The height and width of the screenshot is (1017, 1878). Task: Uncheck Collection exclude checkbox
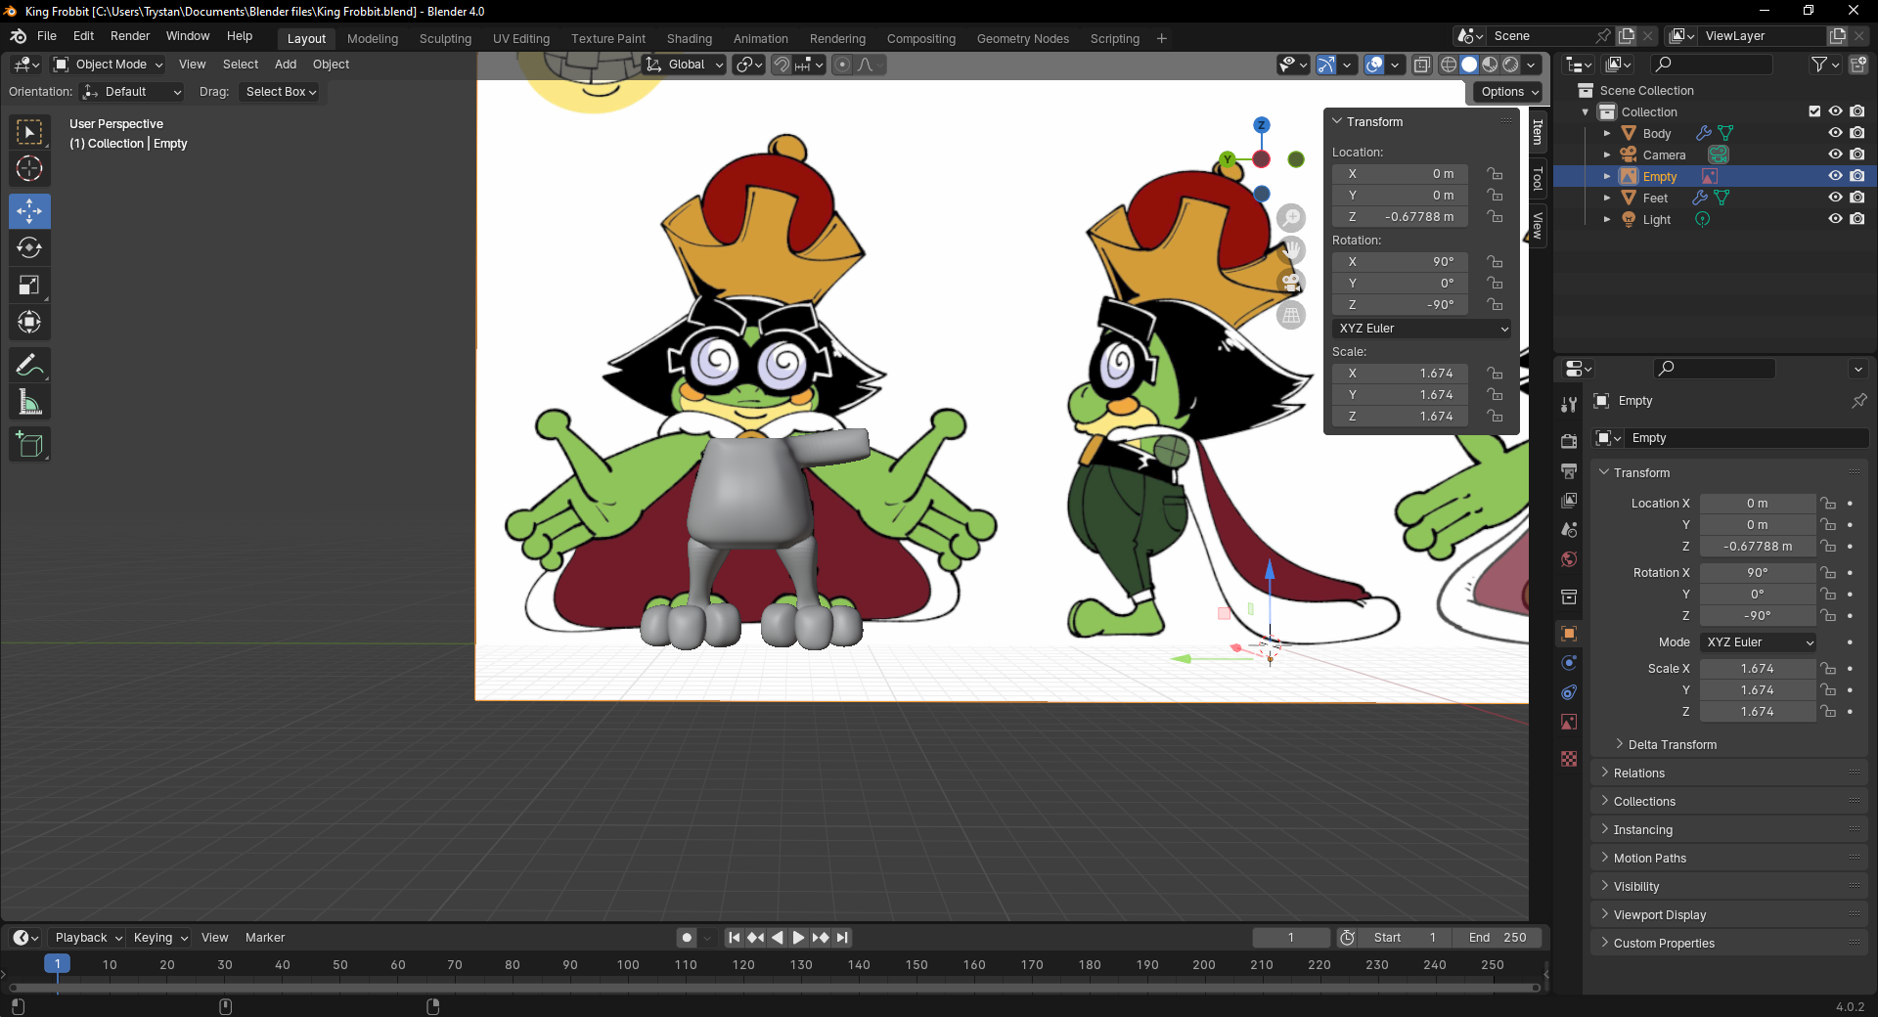[1814, 111]
